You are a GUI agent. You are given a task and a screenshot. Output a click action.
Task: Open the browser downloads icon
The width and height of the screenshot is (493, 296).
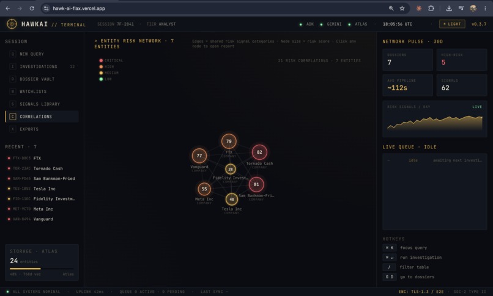(x=449, y=9)
